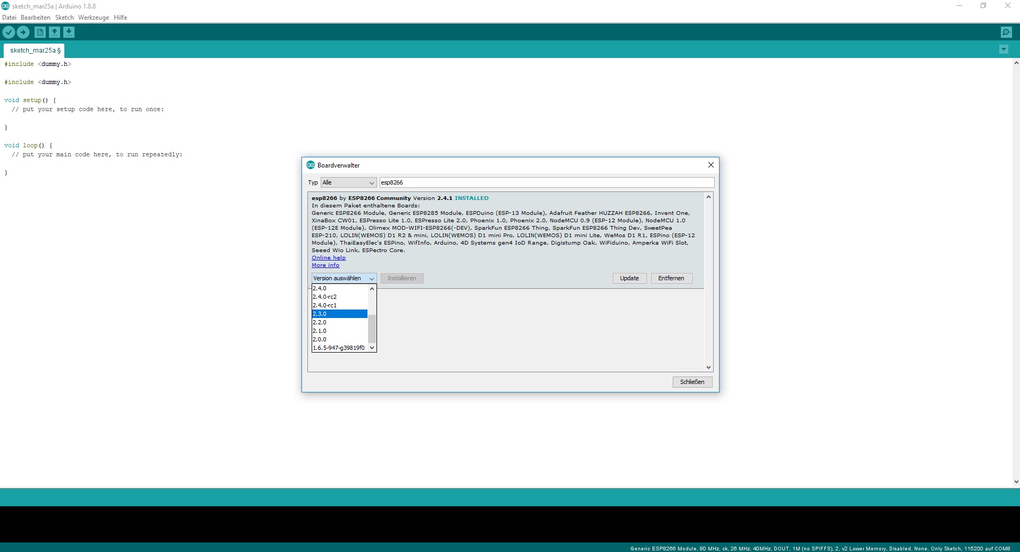
Task: Close the Boardverwalter dialog with X
Action: pos(710,165)
